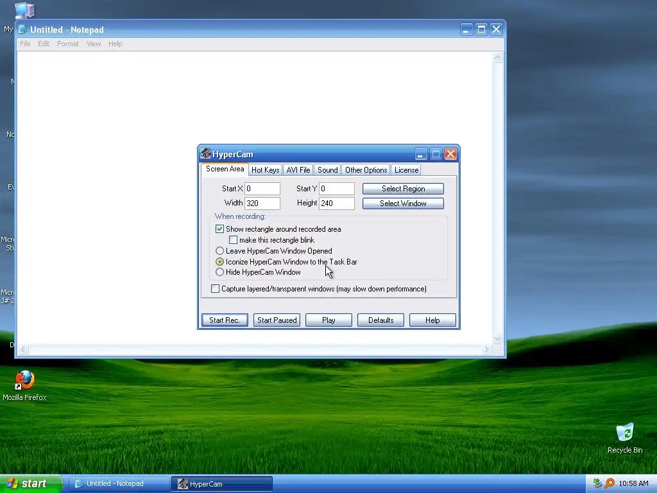Open the Recycle Bin desktop icon

tap(625, 438)
